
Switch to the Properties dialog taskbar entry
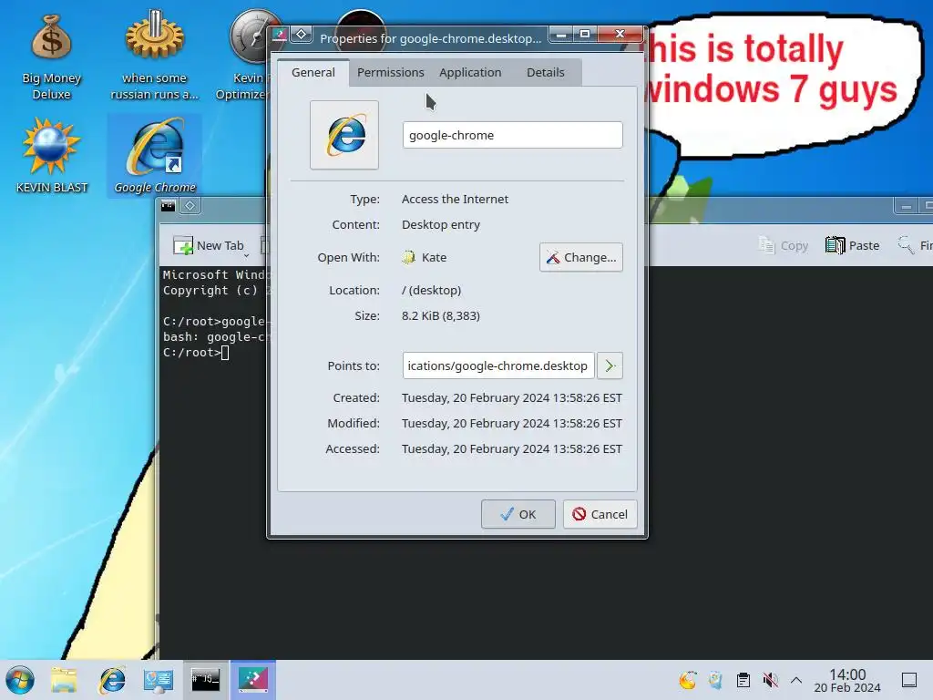point(253,680)
